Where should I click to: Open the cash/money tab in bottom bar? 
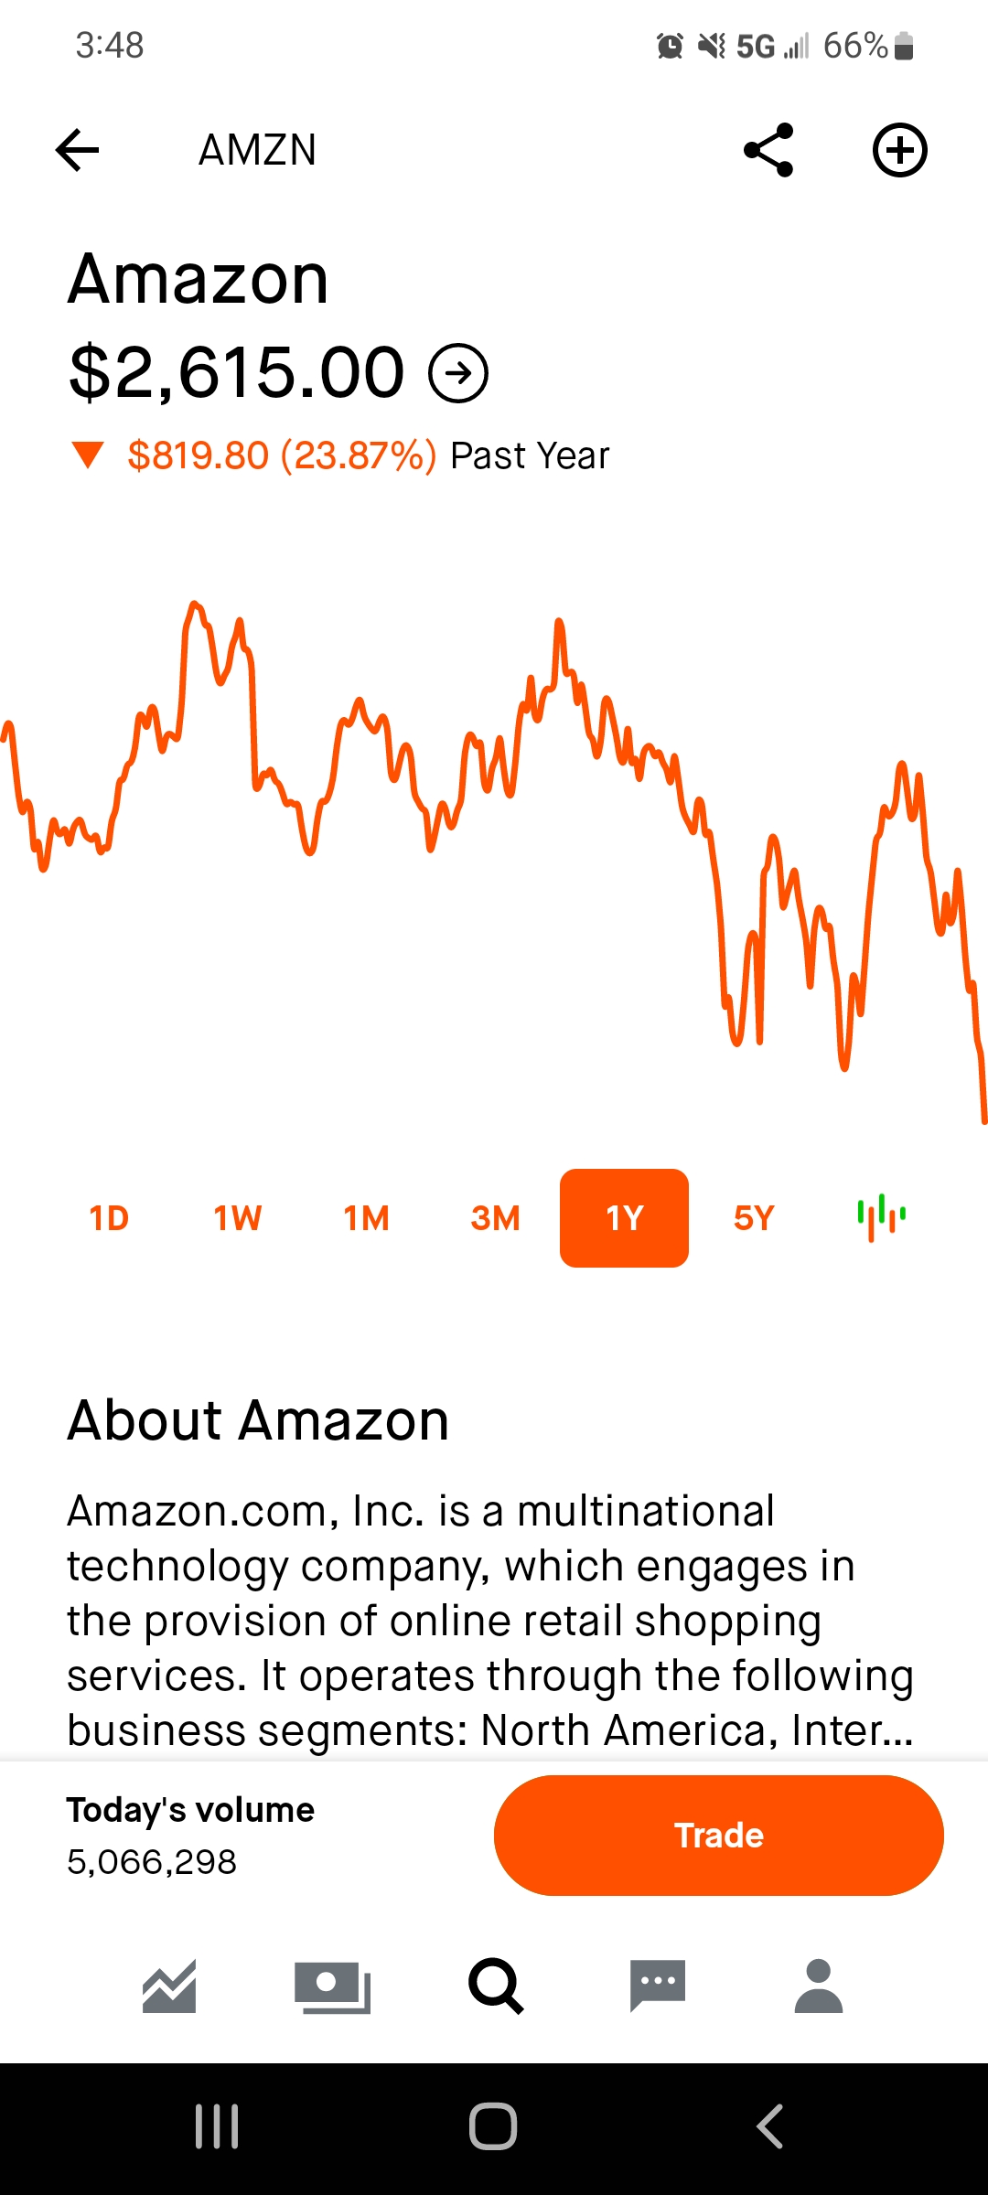(332, 1987)
